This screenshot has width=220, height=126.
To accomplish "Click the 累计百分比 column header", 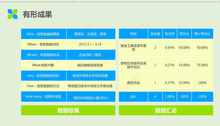I will [x=202, y=34].
